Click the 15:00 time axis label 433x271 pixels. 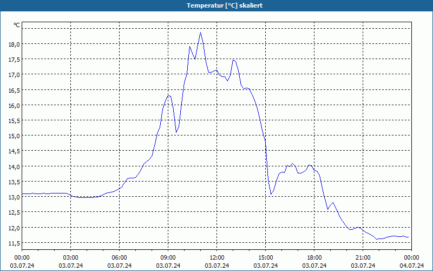(265, 258)
